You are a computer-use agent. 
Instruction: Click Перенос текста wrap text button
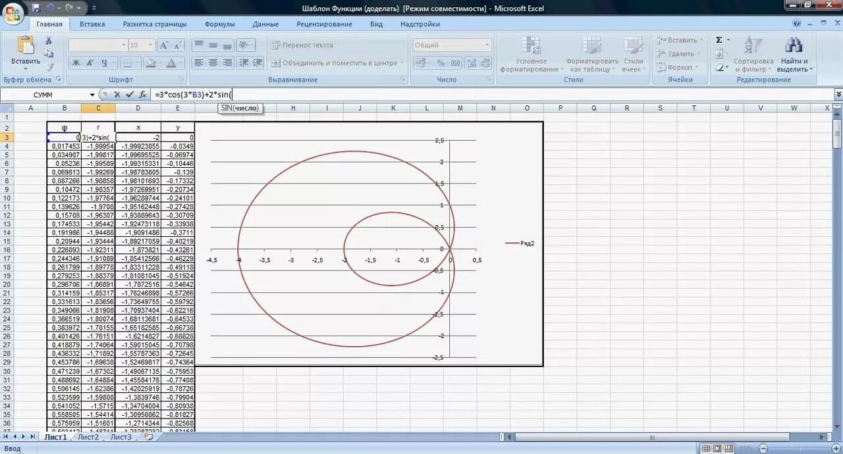[x=302, y=45]
